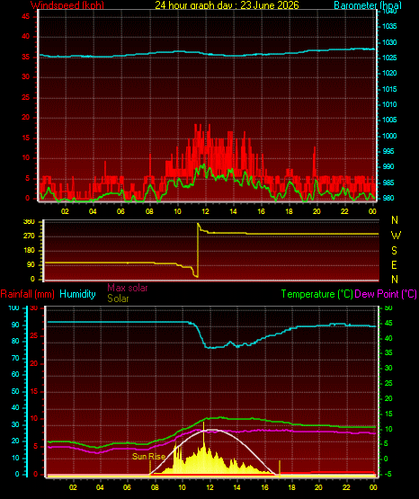Click the sunset marker line near hour 17
Viewport: 419px width, 499px height.
tap(280, 468)
